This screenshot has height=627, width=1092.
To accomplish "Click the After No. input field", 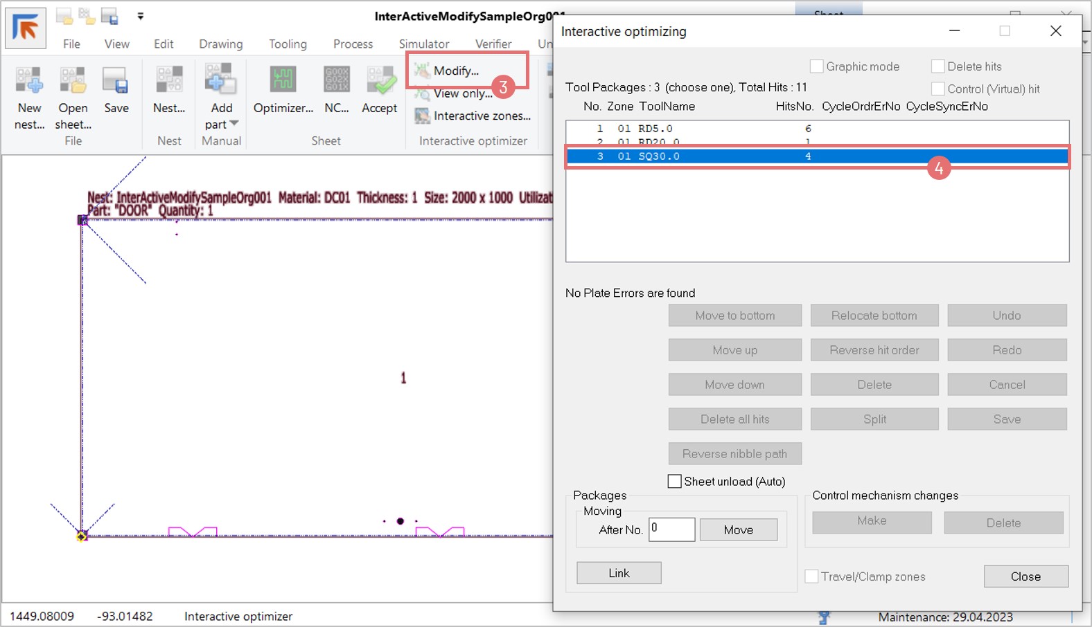I will click(x=671, y=530).
